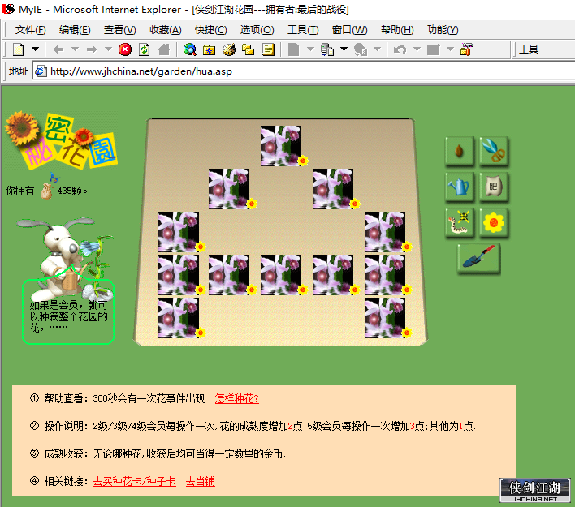Open a new blank page icon
The height and width of the screenshot is (507, 575).
(19, 49)
